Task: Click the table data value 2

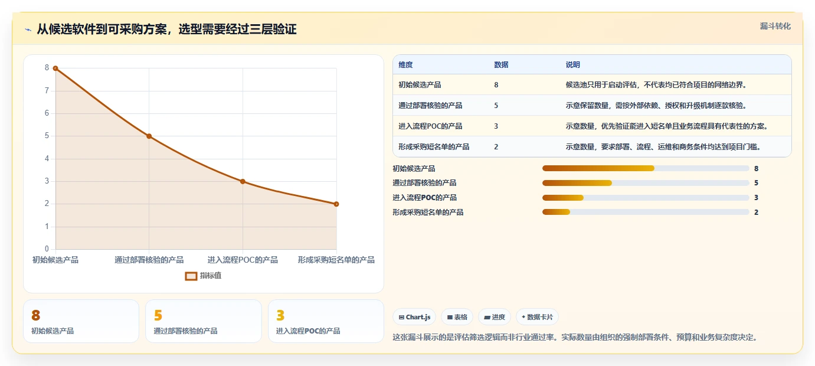Action: pyautogui.click(x=496, y=147)
